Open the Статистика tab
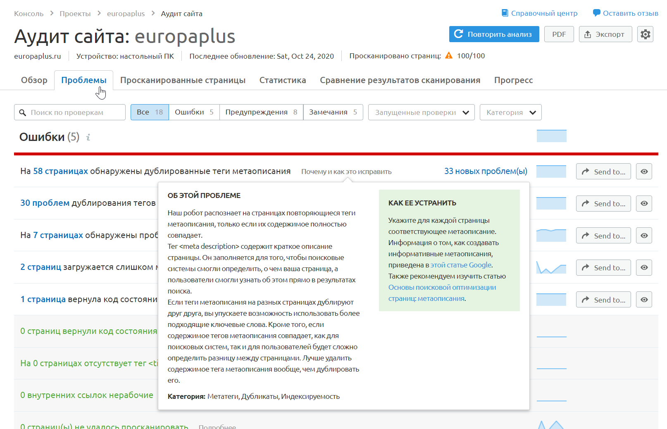 (x=283, y=80)
